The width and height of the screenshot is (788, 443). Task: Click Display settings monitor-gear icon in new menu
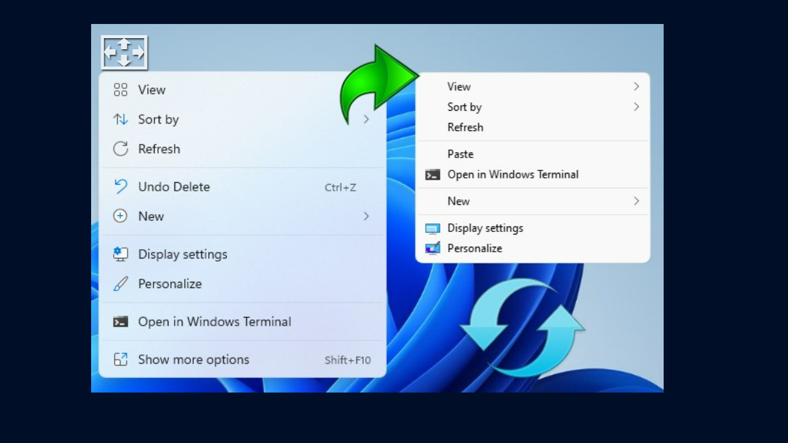[121, 254]
